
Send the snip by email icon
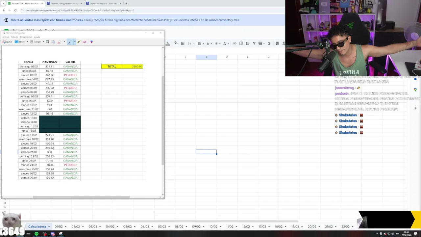click(x=60, y=42)
